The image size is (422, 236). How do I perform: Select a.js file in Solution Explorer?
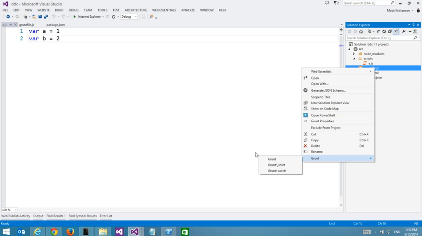[x=370, y=63]
